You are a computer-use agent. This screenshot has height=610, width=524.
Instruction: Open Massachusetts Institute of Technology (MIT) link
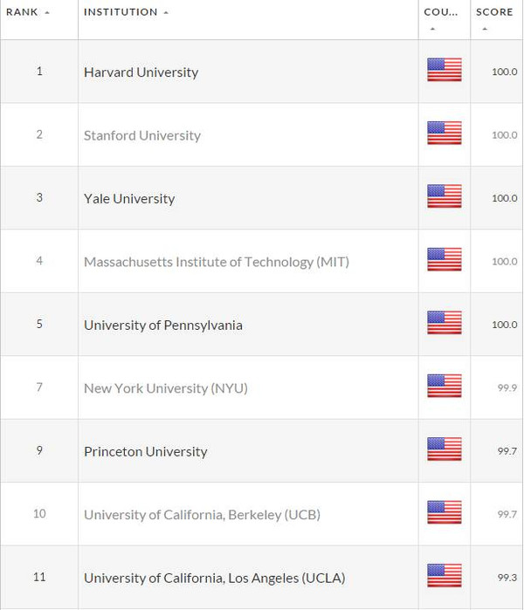217,262
